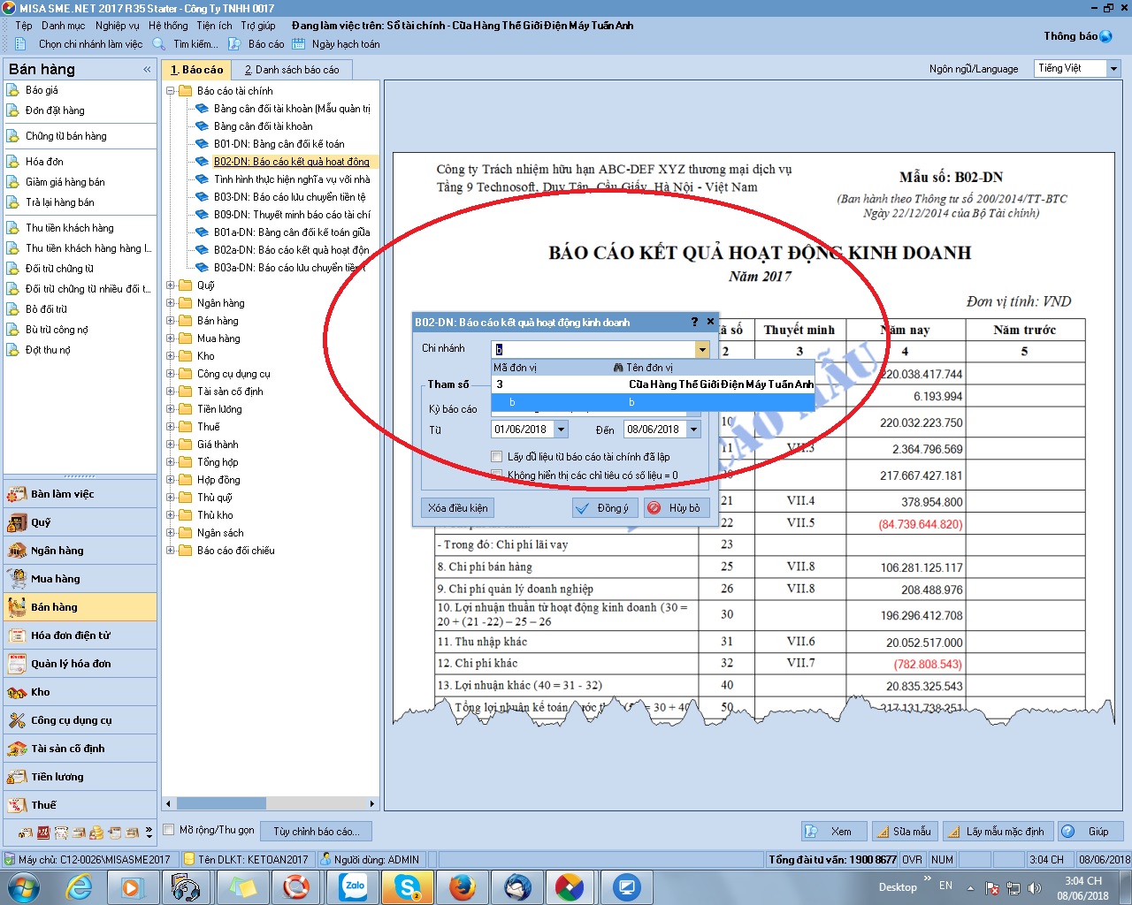Open the Kho module in sidebar
Image resolution: width=1132 pixels, height=905 pixels.
(80, 692)
